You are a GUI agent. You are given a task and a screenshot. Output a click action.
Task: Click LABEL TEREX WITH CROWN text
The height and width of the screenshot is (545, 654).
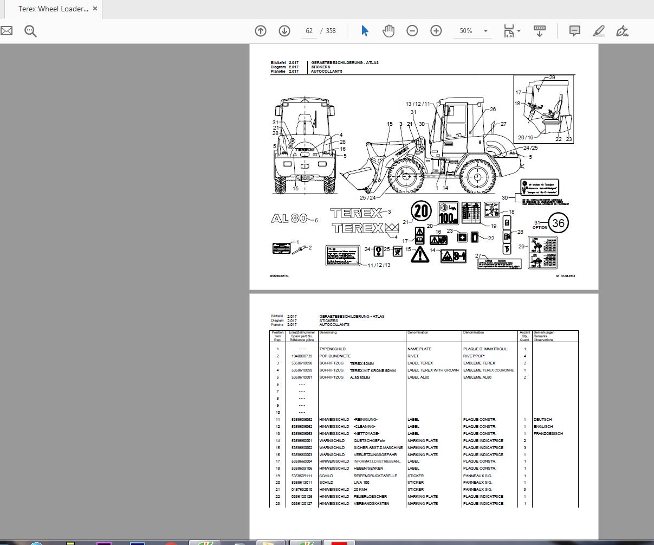pyautogui.click(x=433, y=370)
